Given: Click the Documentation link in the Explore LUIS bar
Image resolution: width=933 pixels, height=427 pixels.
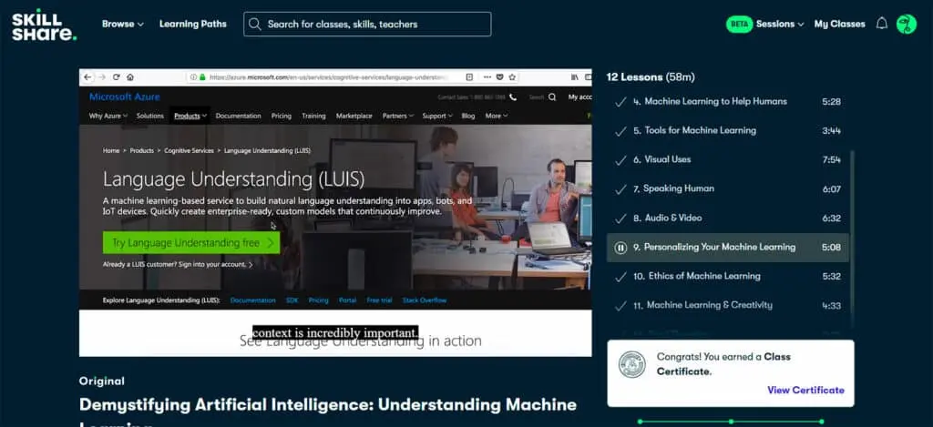Looking at the screenshot, I should click(253, 300).
